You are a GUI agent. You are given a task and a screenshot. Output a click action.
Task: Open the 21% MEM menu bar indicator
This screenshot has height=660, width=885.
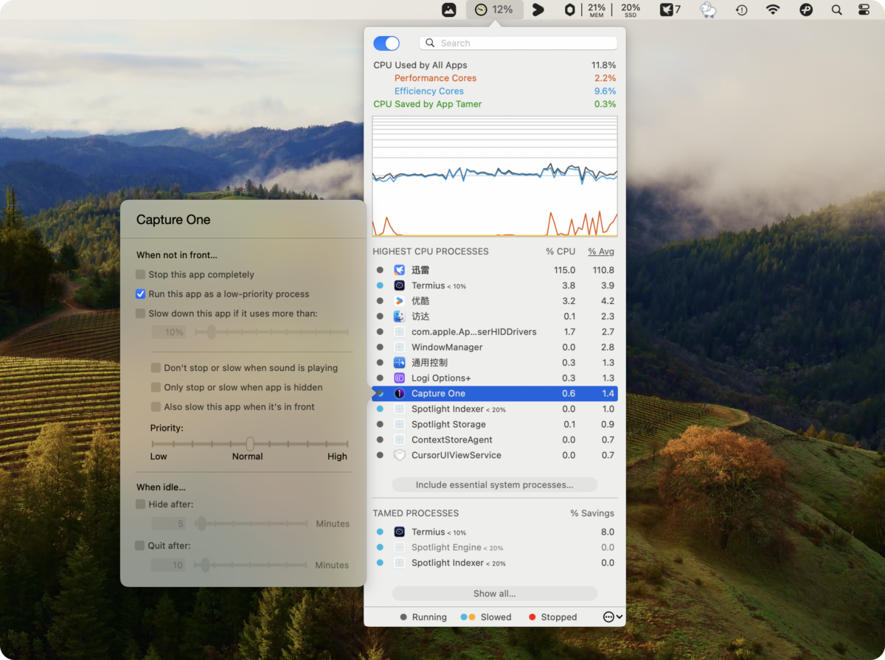[x=597, y=10]
